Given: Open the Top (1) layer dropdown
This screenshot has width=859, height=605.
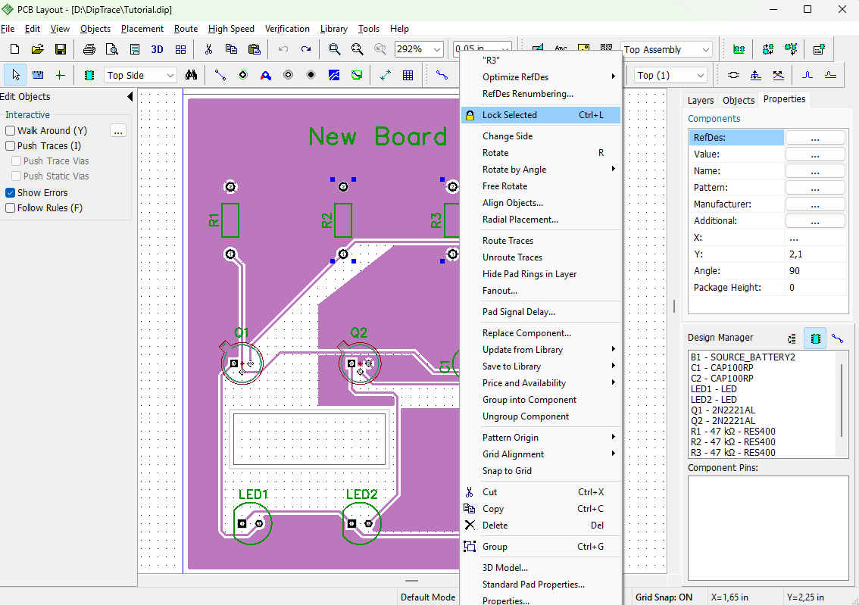Looking at the screenshot, I should (x=700, y=75).
